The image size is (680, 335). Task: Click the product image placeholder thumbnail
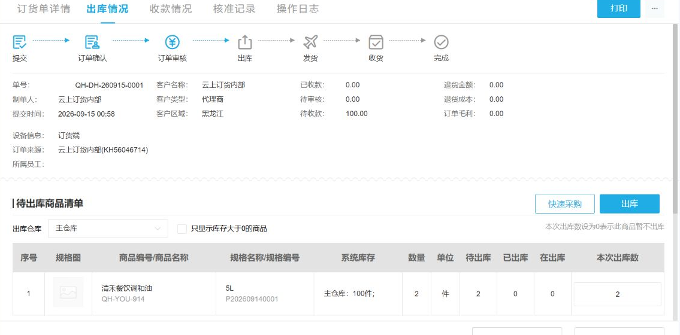(68, 292)
